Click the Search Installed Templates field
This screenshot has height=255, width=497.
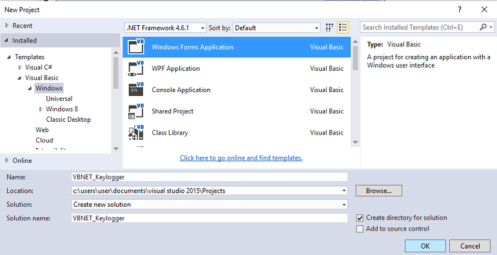(420, 27)
